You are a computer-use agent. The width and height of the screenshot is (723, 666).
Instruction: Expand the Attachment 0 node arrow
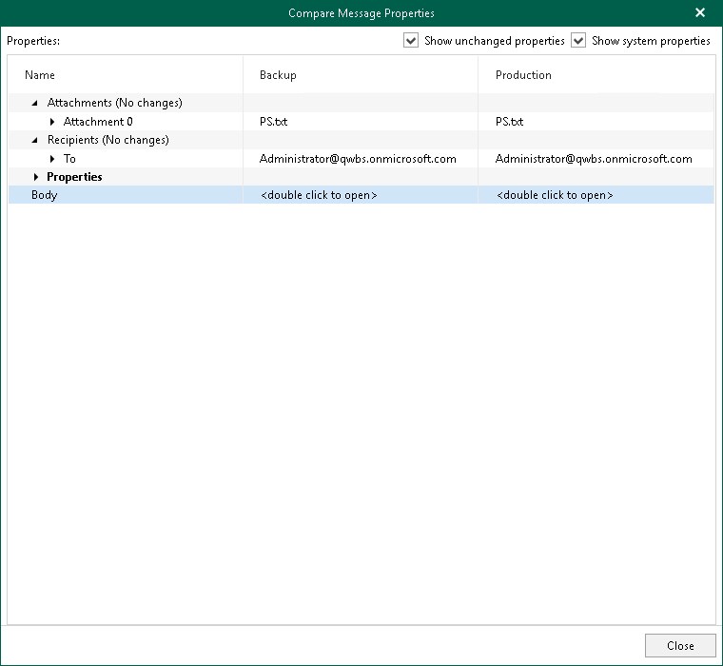(x=52, y=122)
